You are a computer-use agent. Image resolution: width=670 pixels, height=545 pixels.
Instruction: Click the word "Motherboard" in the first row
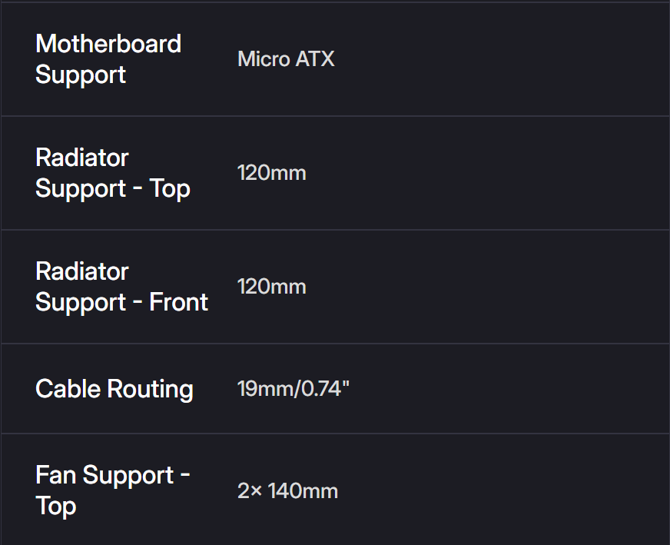coord(108,44)
